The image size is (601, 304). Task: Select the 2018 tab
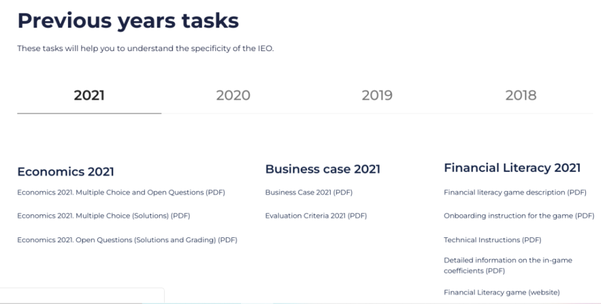tap(520, 96)
